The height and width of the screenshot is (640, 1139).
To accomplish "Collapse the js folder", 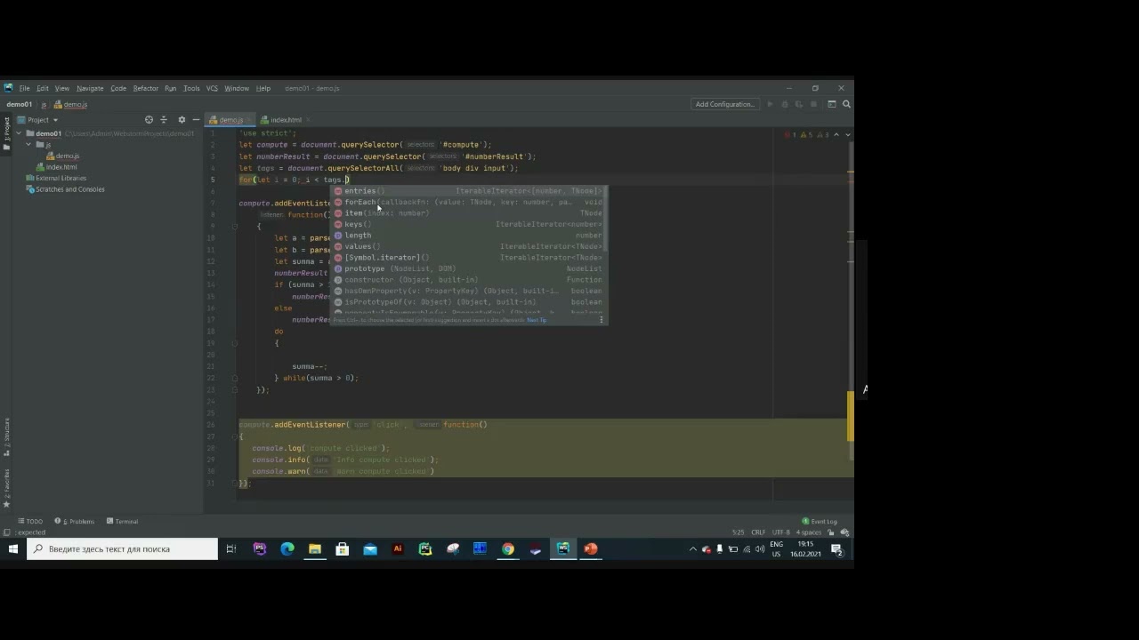I will coord(29,145).
